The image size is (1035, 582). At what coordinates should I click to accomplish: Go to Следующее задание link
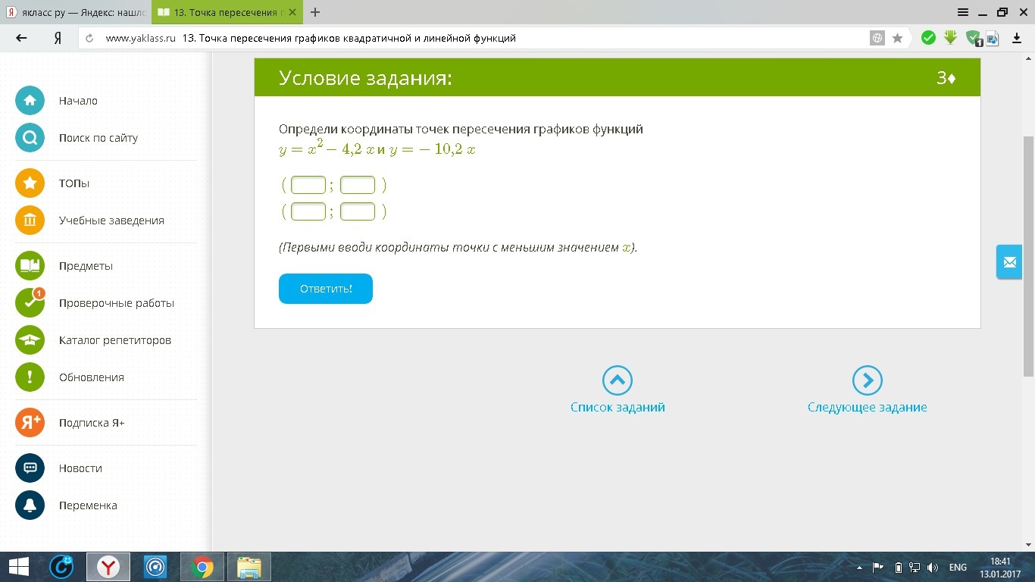tap(867, 407)
